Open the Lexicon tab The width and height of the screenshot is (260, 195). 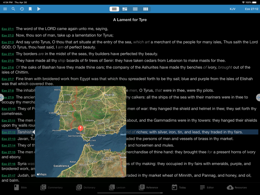tap(117, 188)
